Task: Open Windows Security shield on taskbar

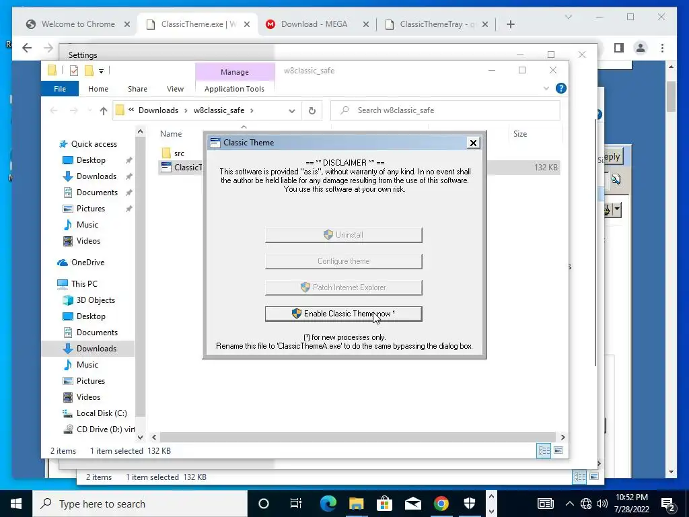Action: click(469, 504)
